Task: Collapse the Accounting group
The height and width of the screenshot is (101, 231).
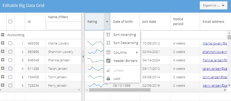Action: tap(3, 35)
